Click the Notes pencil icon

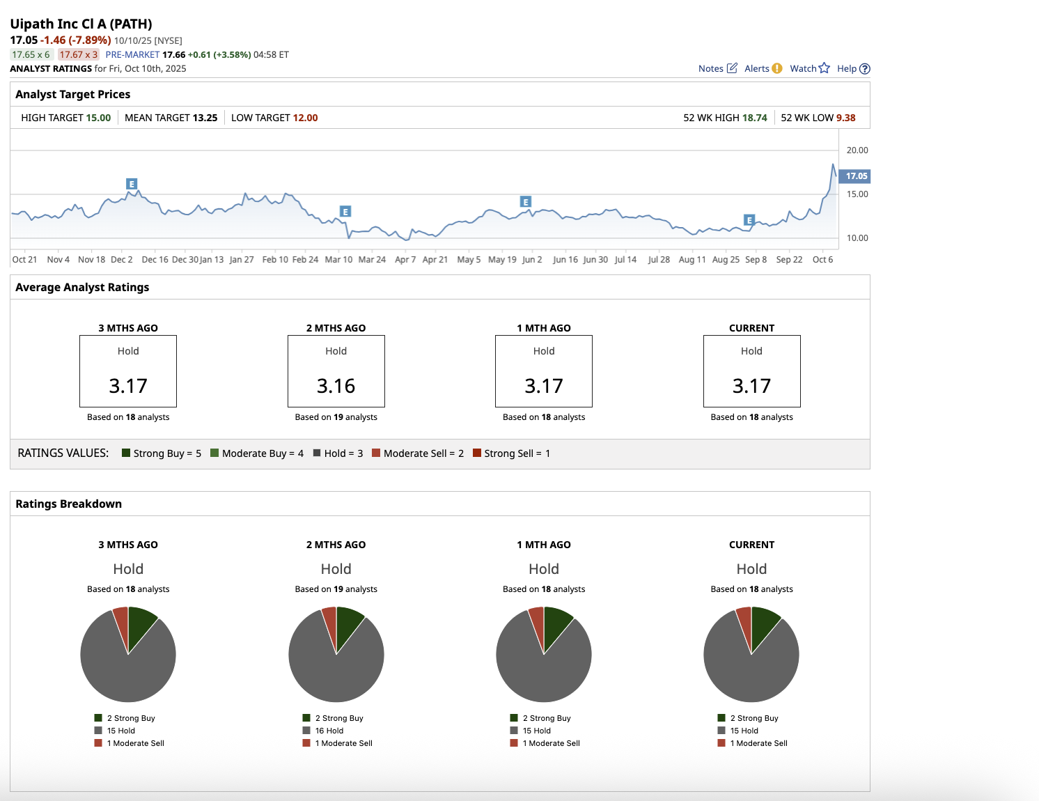pos(732,68)
